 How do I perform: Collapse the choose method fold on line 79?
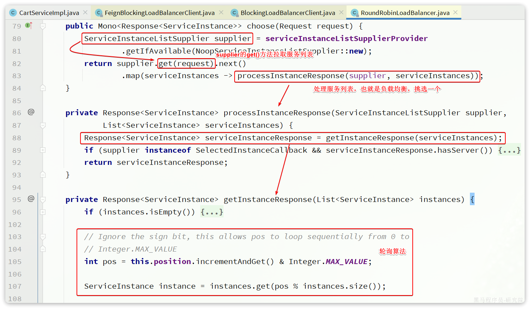pyautogui.click(x=43, y=26)
